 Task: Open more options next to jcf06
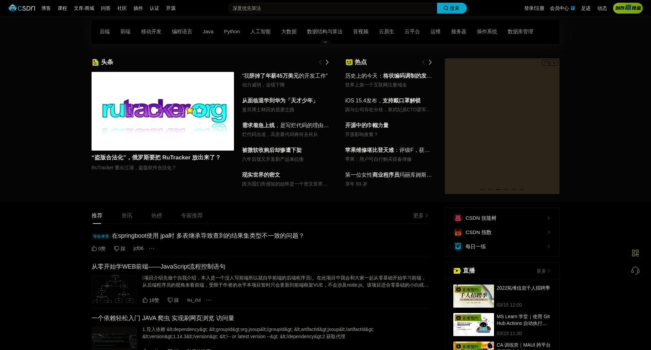click(x=152, y=248)
